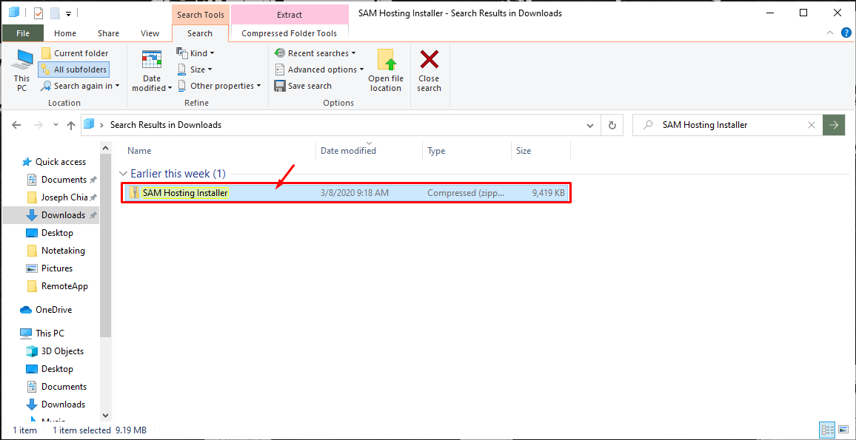The height and width of the screenshot is (440, 856).
Task: Click Search Tools contextual header
Action: [x=200, y=15]
